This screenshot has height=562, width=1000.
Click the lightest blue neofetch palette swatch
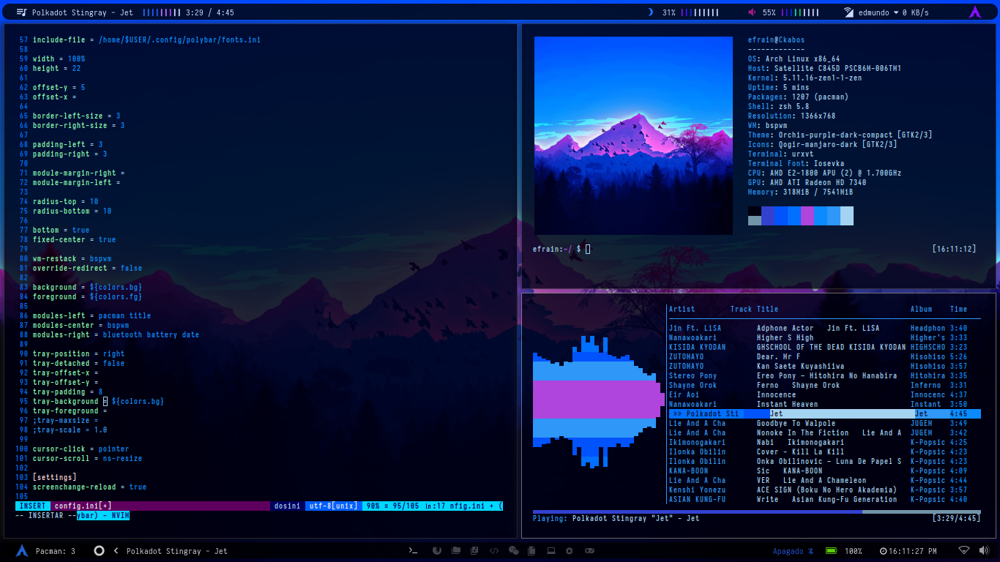pos(846,216)
